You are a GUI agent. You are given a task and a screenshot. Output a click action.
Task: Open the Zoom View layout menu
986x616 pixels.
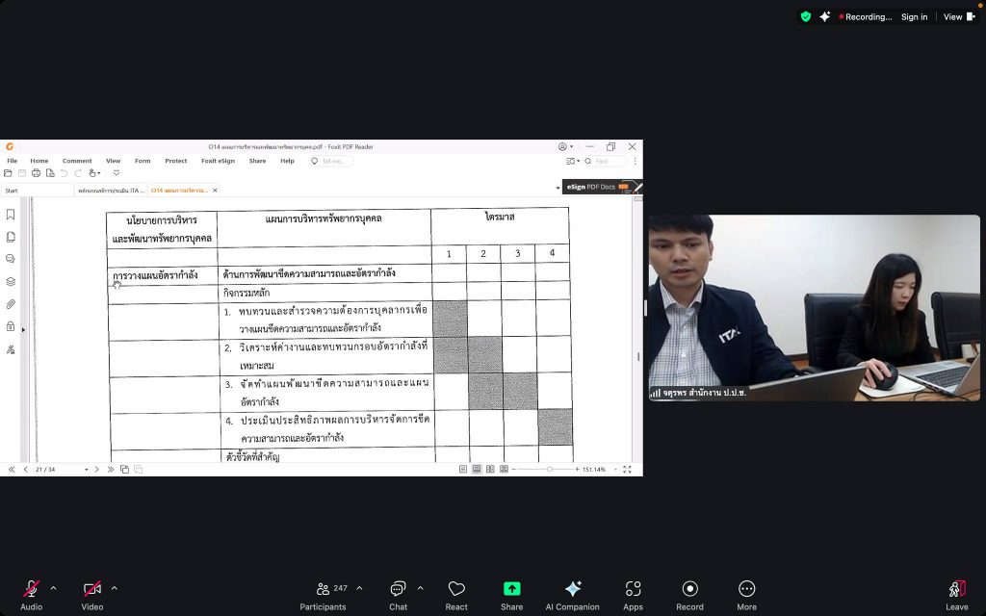pos(959,17)
